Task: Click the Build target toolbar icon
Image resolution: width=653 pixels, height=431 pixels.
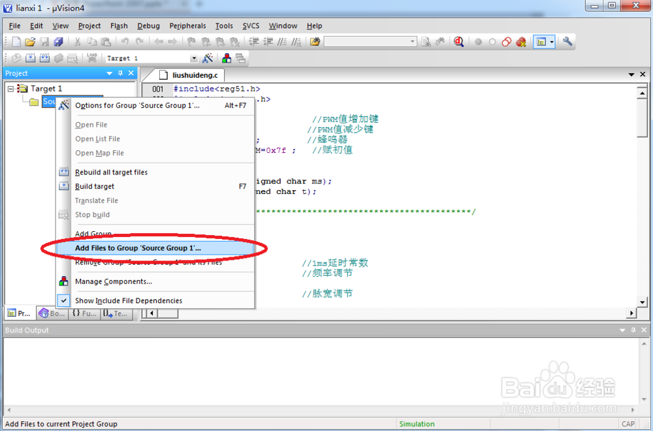Action: click(x=31, y=58)
